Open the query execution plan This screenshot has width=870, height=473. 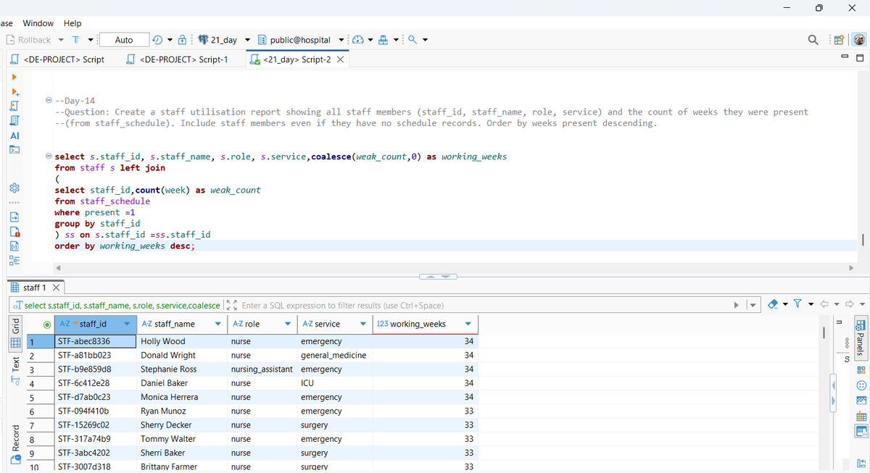coord(13,121)
